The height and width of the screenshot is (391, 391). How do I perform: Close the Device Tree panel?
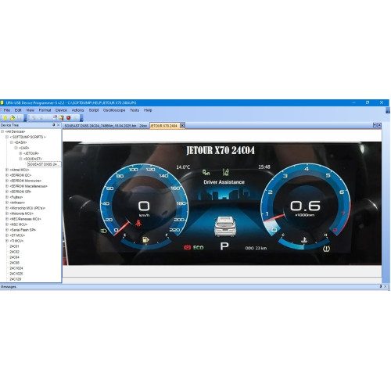pyautogui.click(x=59, y=125)
